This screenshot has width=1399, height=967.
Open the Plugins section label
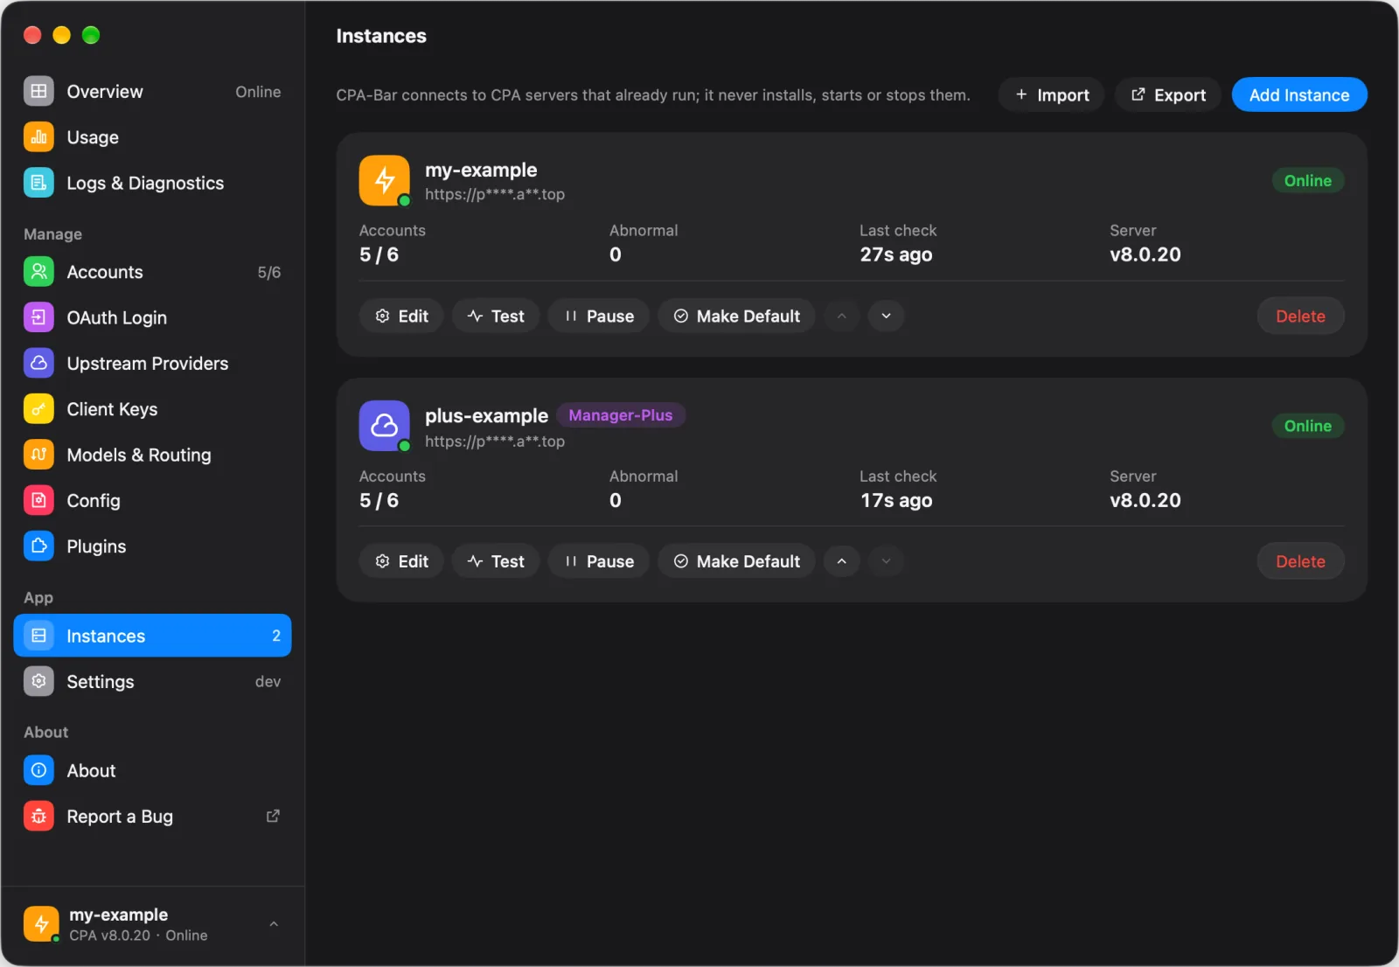click(96, 546)
